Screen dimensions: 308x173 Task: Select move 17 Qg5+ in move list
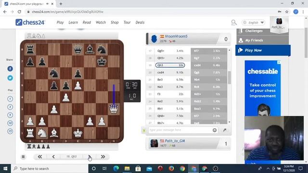click(x=170, y=51)
